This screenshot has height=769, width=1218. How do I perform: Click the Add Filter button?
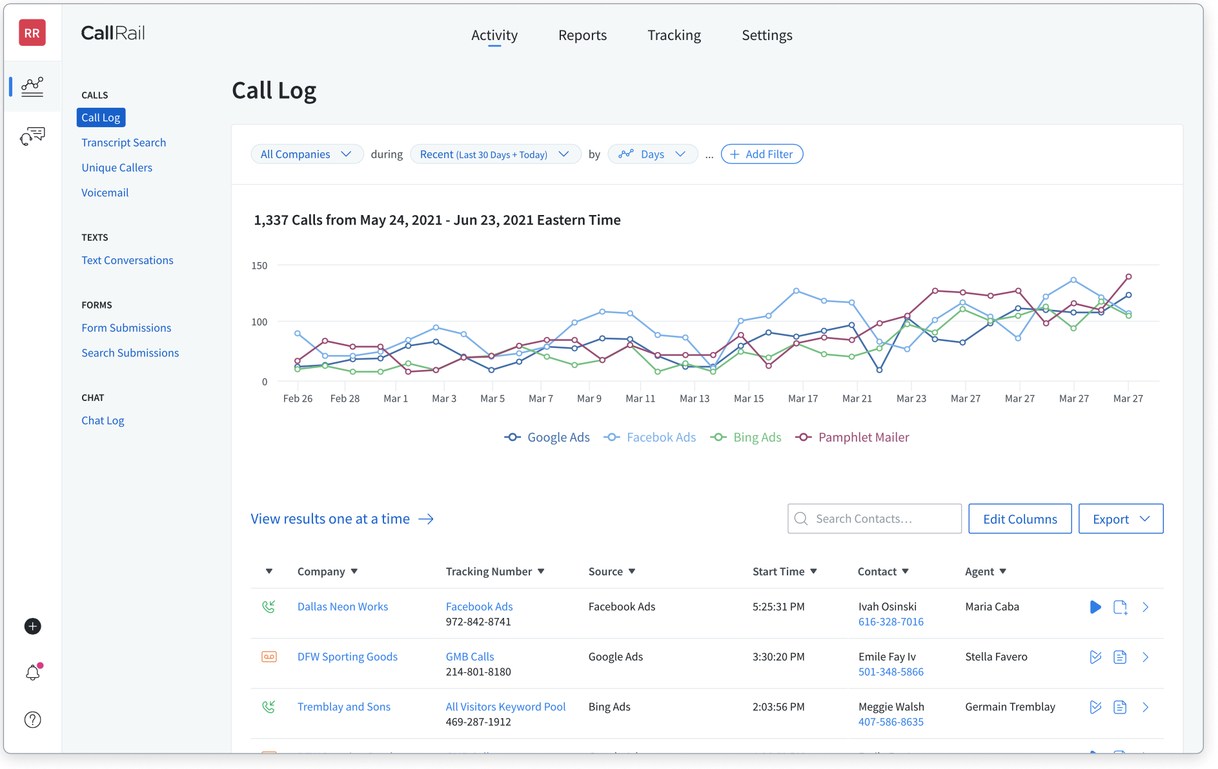coord(762,154)
